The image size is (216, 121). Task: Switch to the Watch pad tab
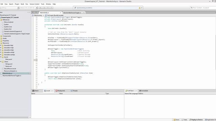pyautogui.click(x=35, y=91)
